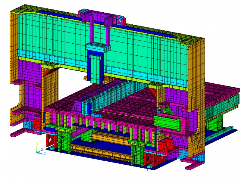Pick the vertical ram below the blue frame

(x=95, y=69)
